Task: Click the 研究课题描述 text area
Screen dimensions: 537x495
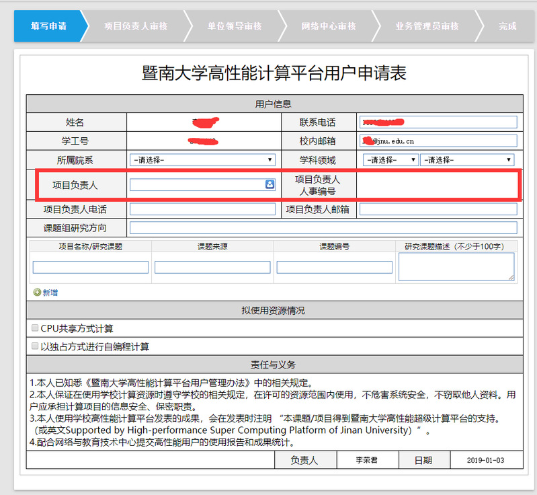Action: (x=456, y=267)
